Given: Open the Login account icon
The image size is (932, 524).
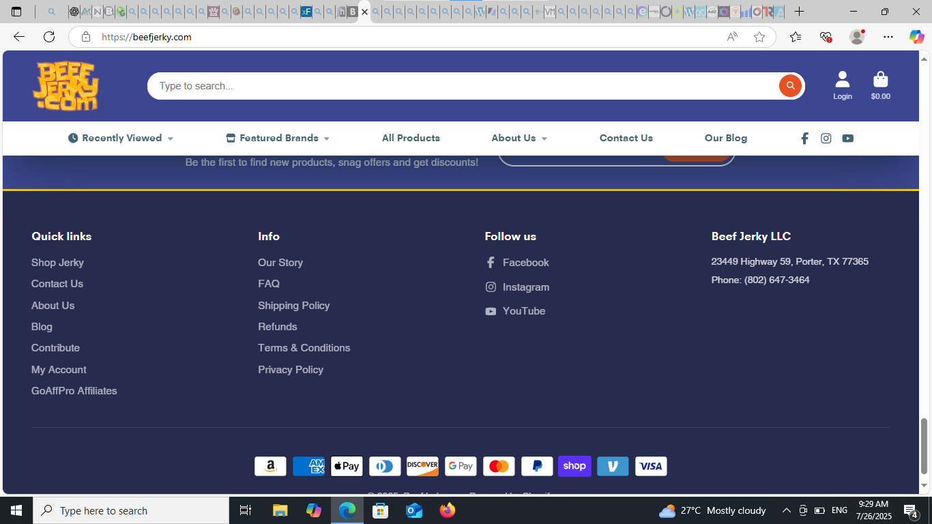Looking at the screenshot, I should (x=843, y=86).
